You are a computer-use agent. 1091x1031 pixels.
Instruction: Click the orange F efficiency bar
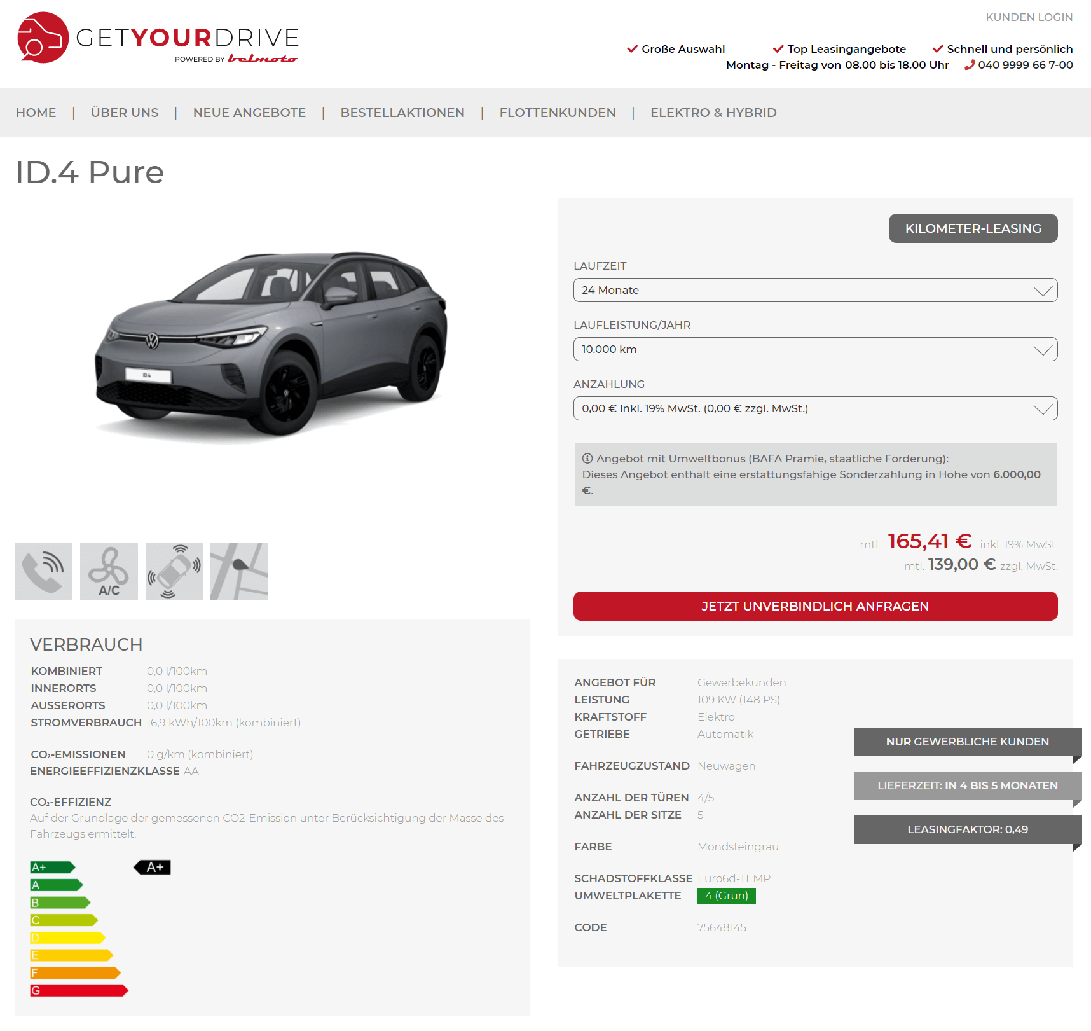pyautogui.click(x=75, y=972)
